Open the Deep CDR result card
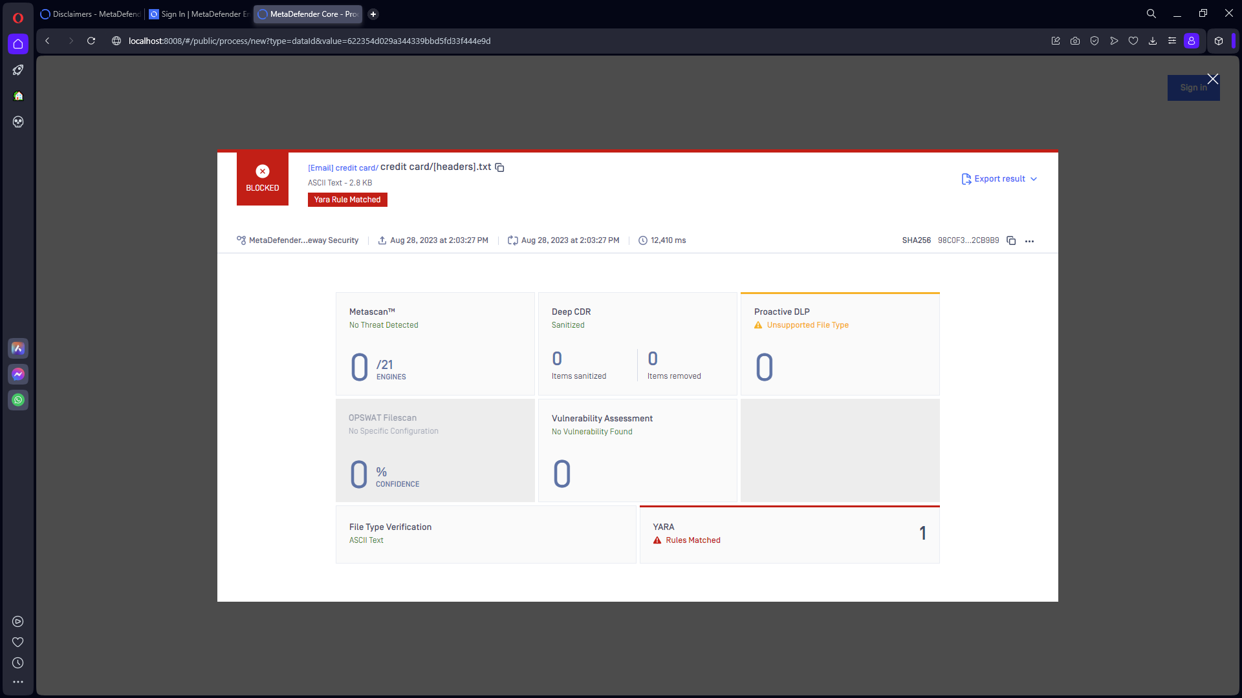 (638, 344)
